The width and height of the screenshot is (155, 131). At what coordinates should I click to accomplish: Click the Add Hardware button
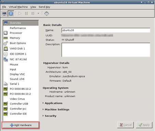[21, 125]
